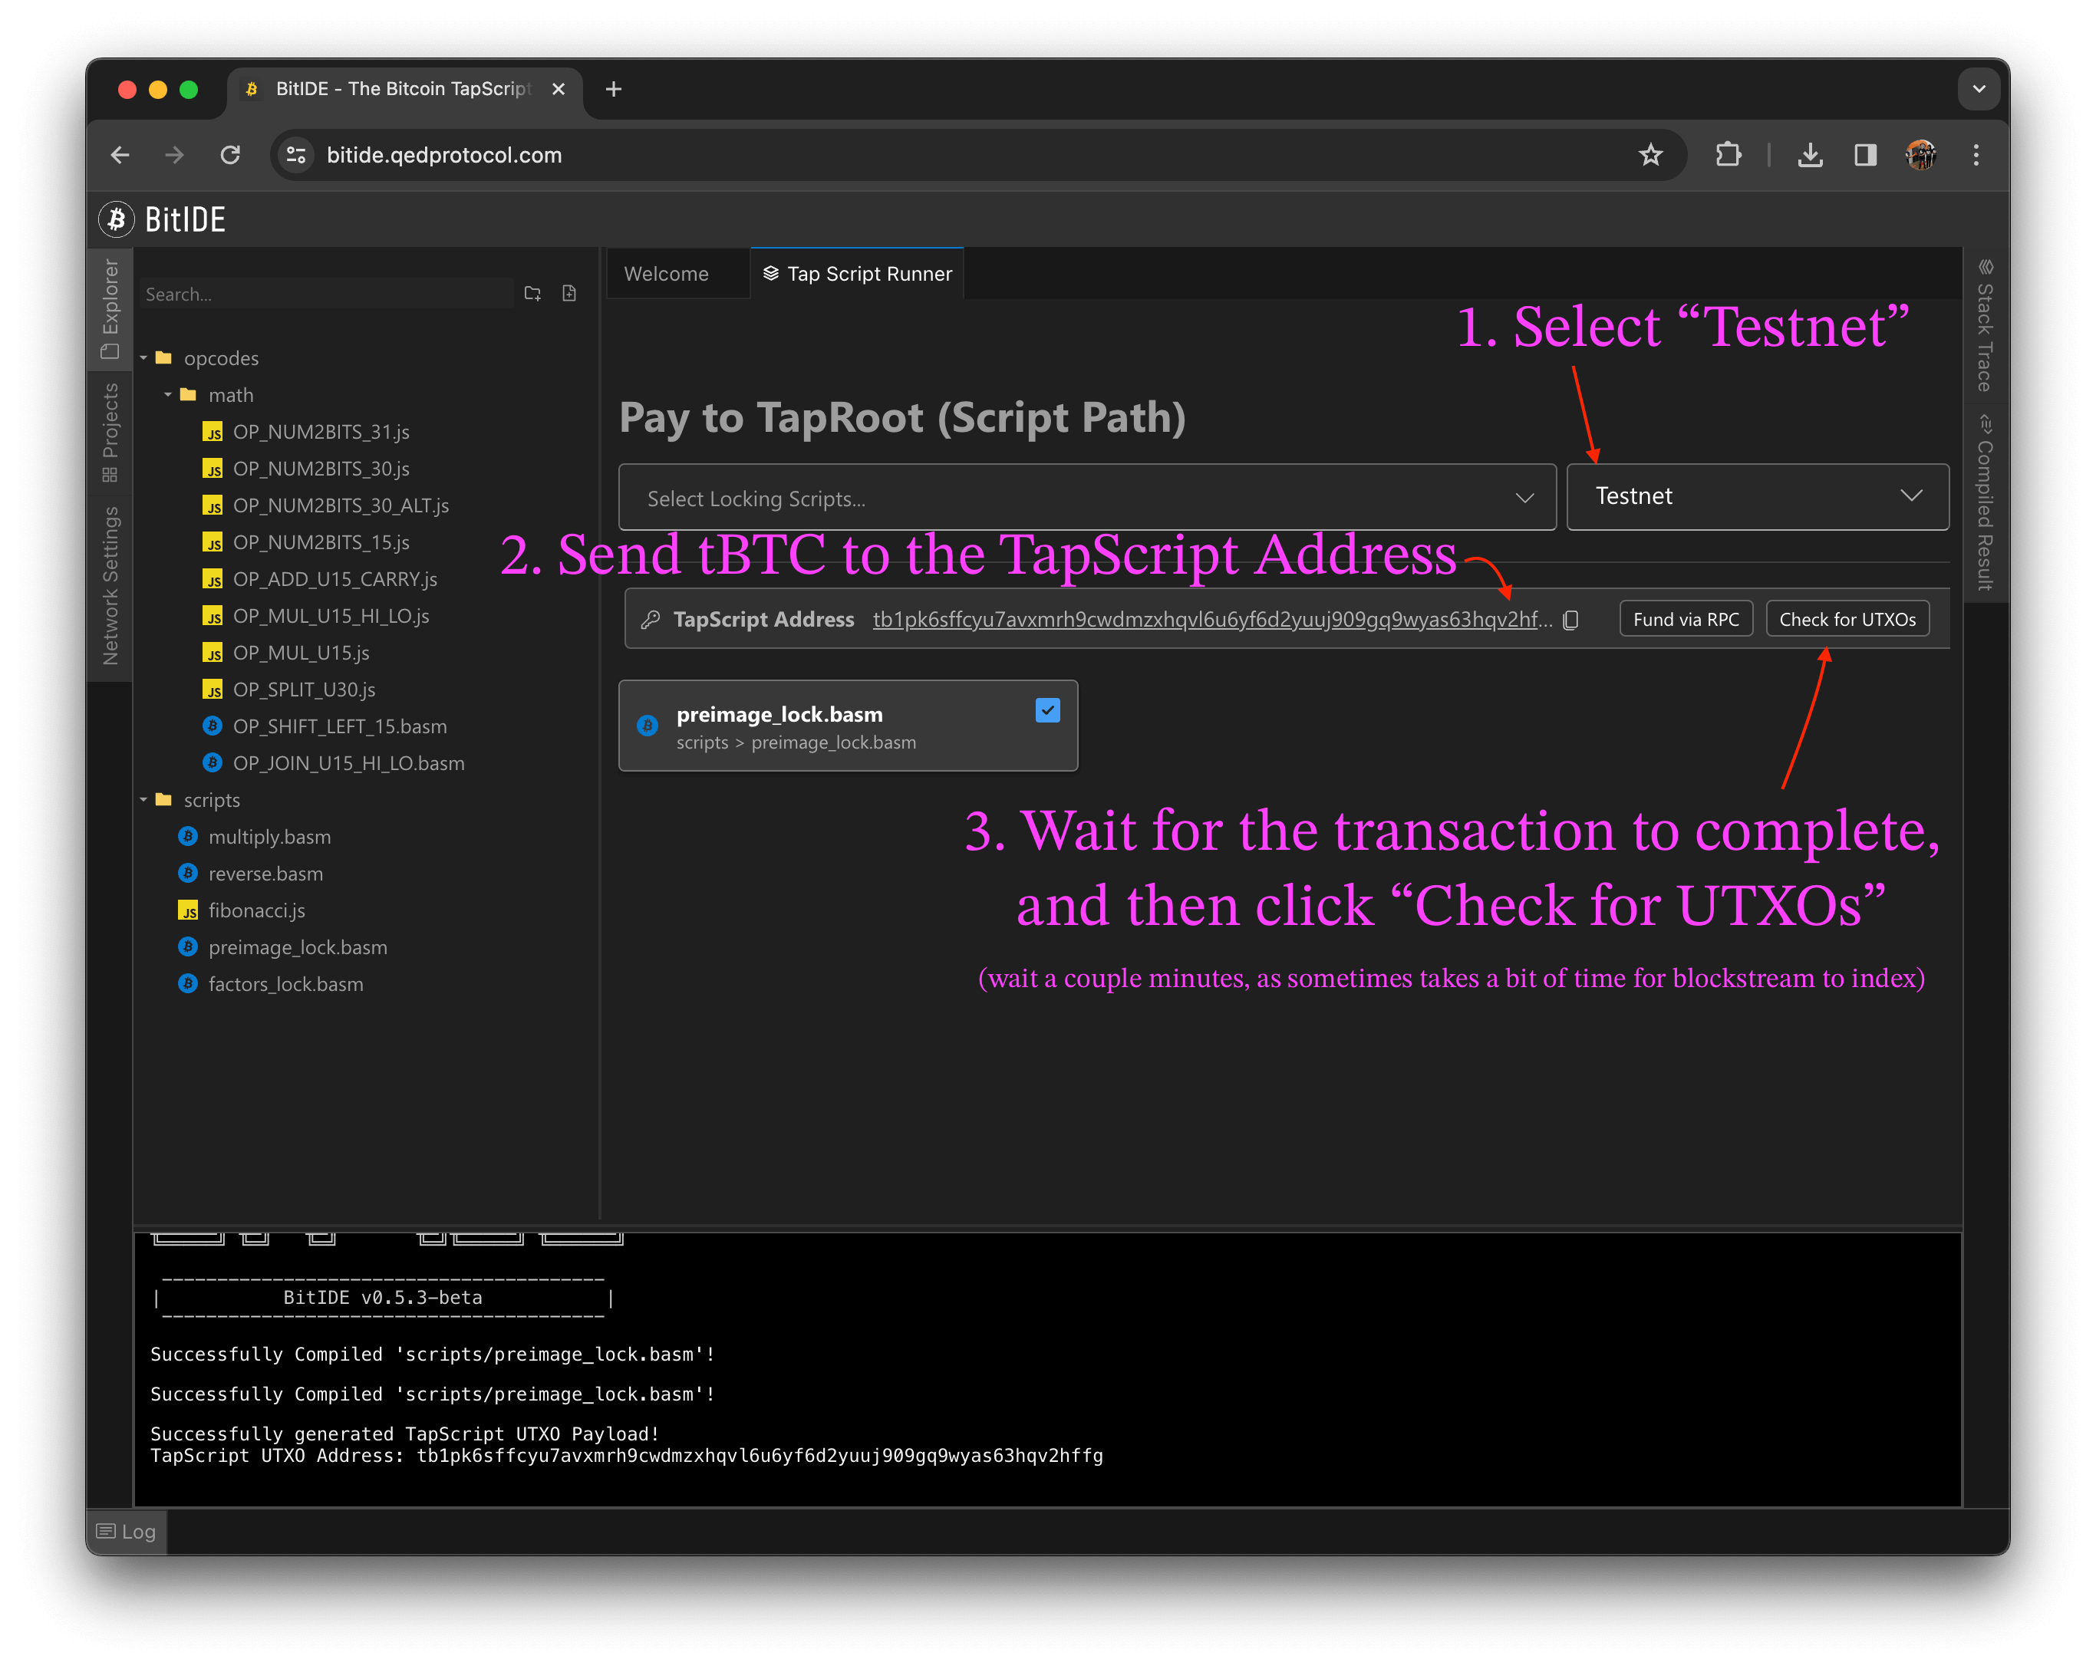The width and height of the screenshot is (2096, 1669).
Task: Open the tab search chevron button
Action: point(1979,90)
